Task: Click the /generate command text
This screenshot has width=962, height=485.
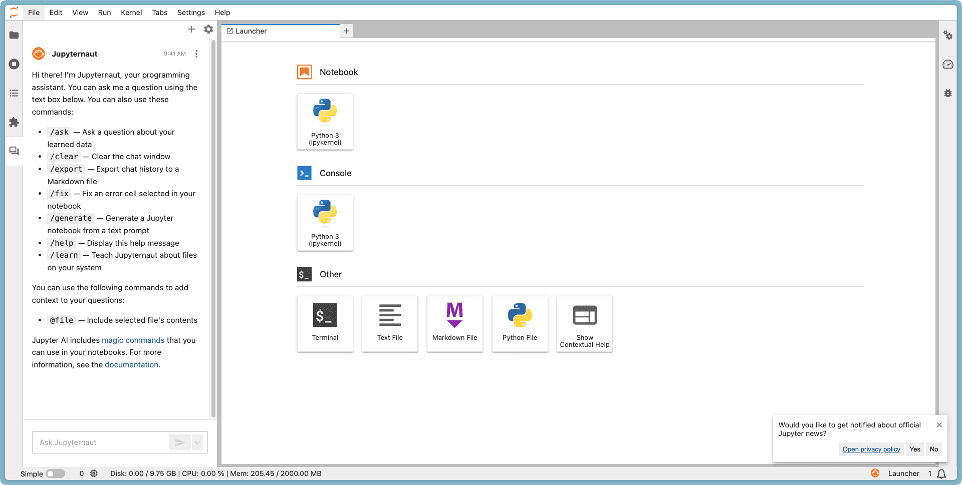Action: 71,218
